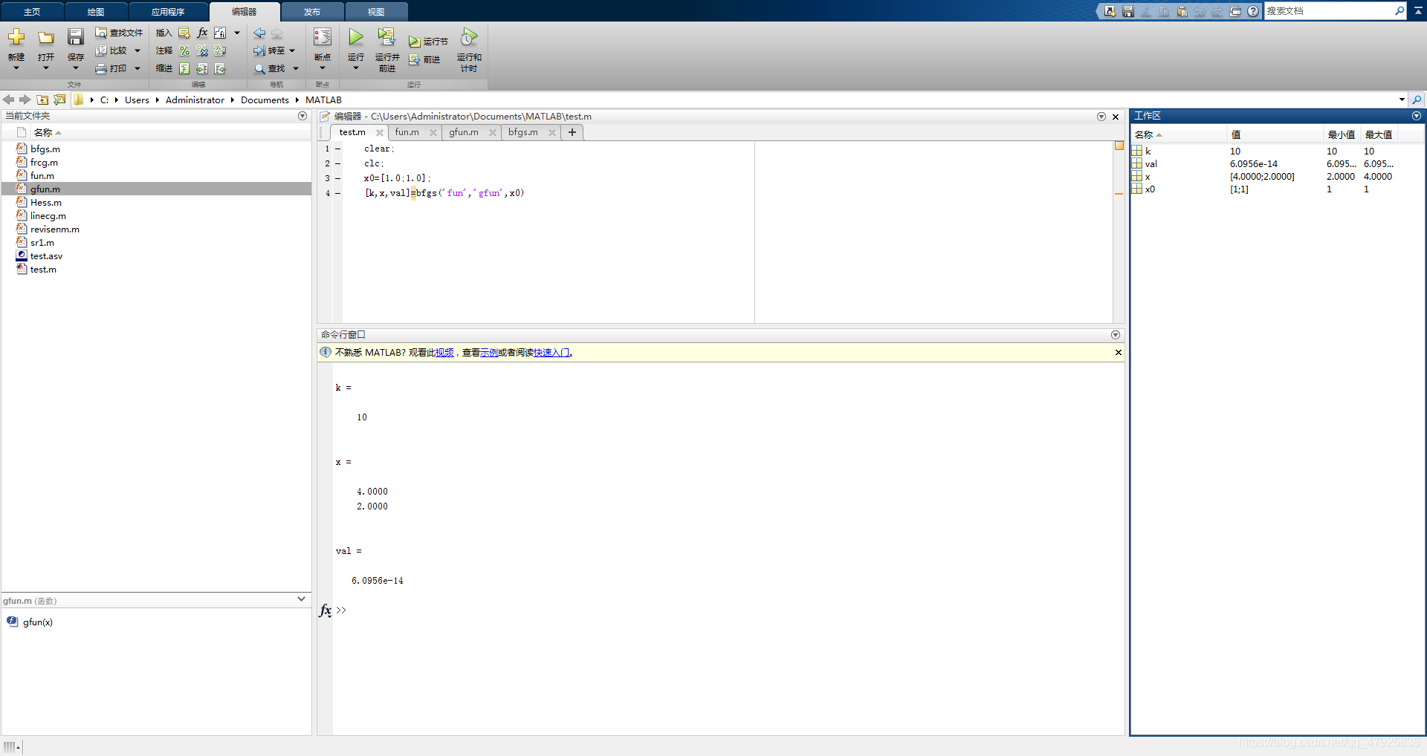
Task: Click the insert fixed-point icon
Action: coord(220,33)
